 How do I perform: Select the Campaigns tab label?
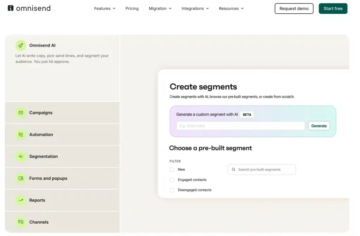(41, 112)
